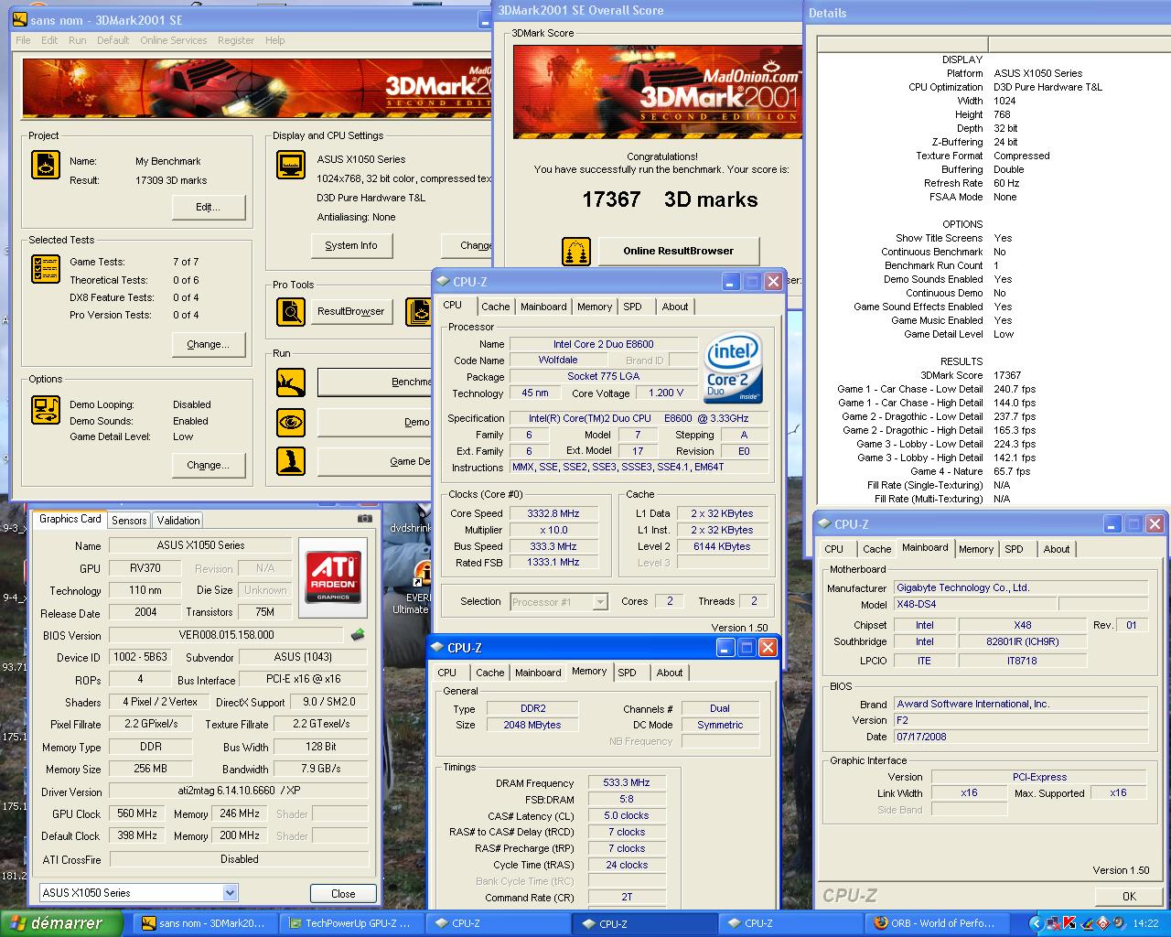Open the Processor #1 selection dropdown
Image resolution: width=1171 pixels, height=937 pixels.
[x=600, y=601]
